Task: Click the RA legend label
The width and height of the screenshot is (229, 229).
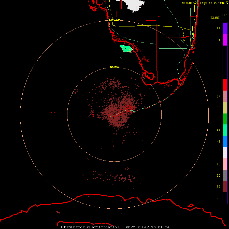Action: tap(218, 130)
